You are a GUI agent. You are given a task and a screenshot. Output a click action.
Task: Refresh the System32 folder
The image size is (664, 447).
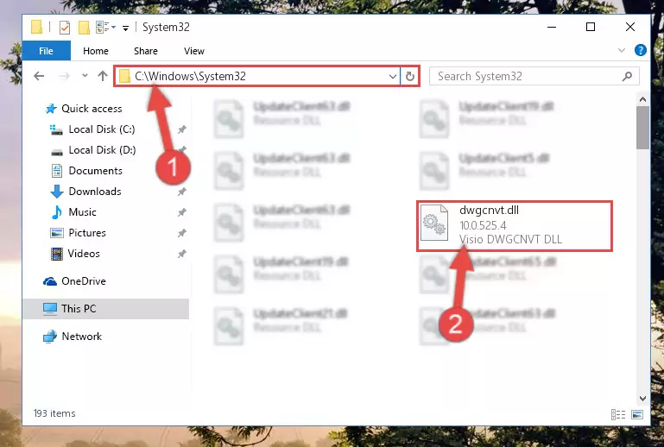coord(409,77)
